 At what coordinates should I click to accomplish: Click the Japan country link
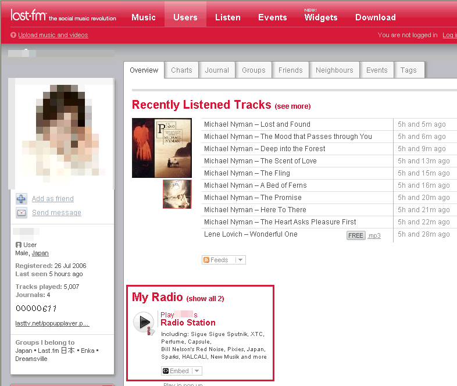(x=40, y=253)
